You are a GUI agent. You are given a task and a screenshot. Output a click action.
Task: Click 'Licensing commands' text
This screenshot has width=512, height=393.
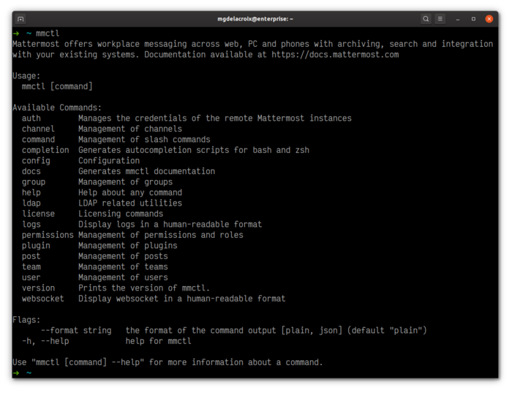[121, 214]
